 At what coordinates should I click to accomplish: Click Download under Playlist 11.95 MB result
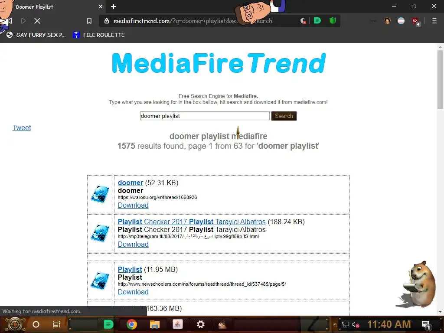point(133,292)
